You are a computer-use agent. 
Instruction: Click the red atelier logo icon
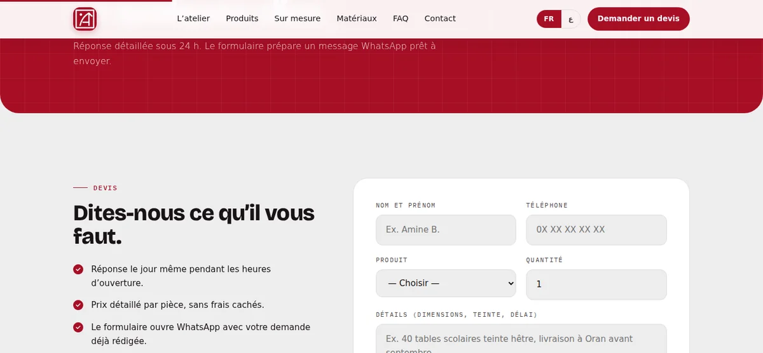85,19
